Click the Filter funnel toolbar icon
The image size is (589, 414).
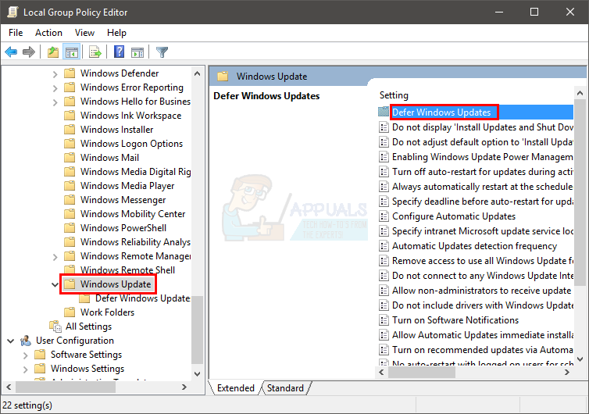pos(162,52)
